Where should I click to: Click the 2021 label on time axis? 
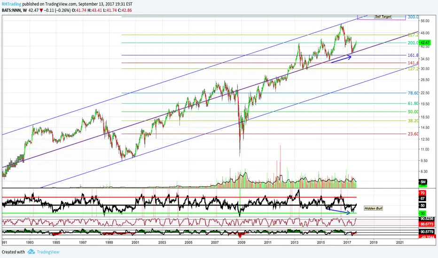[400, 243]
